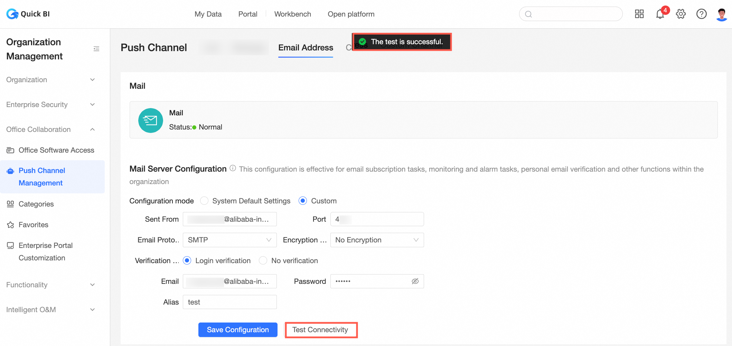
Task: Open the Email Protocol SMTP dropdown
Action: click(229, 240)
